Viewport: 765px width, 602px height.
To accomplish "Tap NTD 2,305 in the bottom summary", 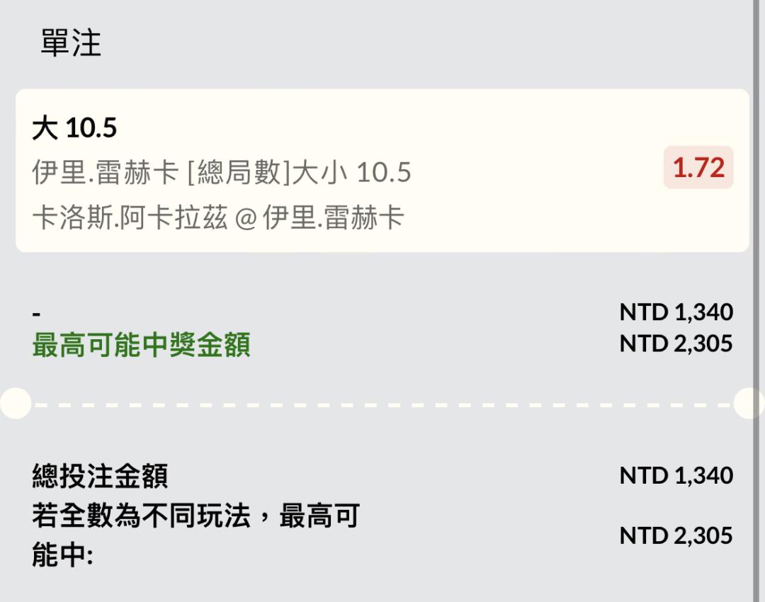I will coord(676,536).
